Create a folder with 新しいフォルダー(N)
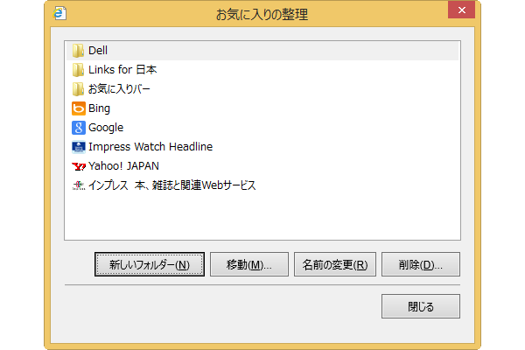 [x=150, y=264]
